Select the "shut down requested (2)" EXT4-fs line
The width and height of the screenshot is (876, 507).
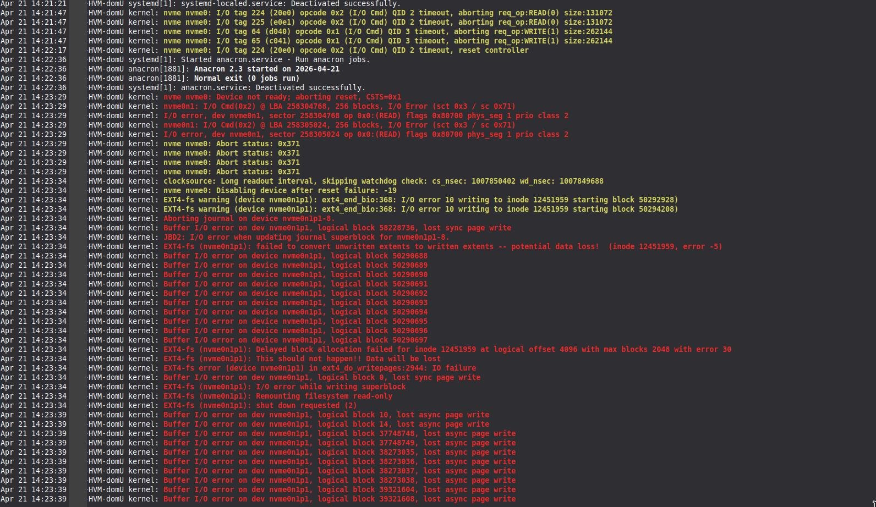point(260,405)
